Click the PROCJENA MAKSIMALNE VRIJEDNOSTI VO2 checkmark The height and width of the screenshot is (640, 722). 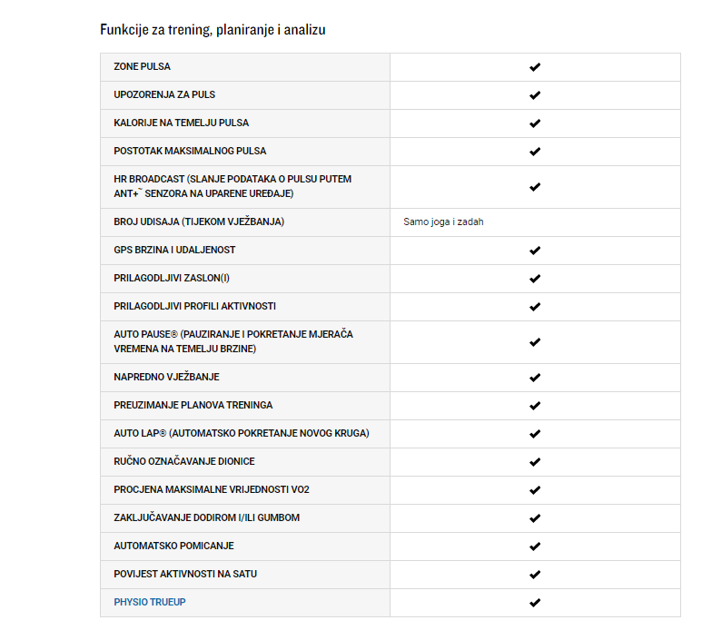click(x=535, y=490)
